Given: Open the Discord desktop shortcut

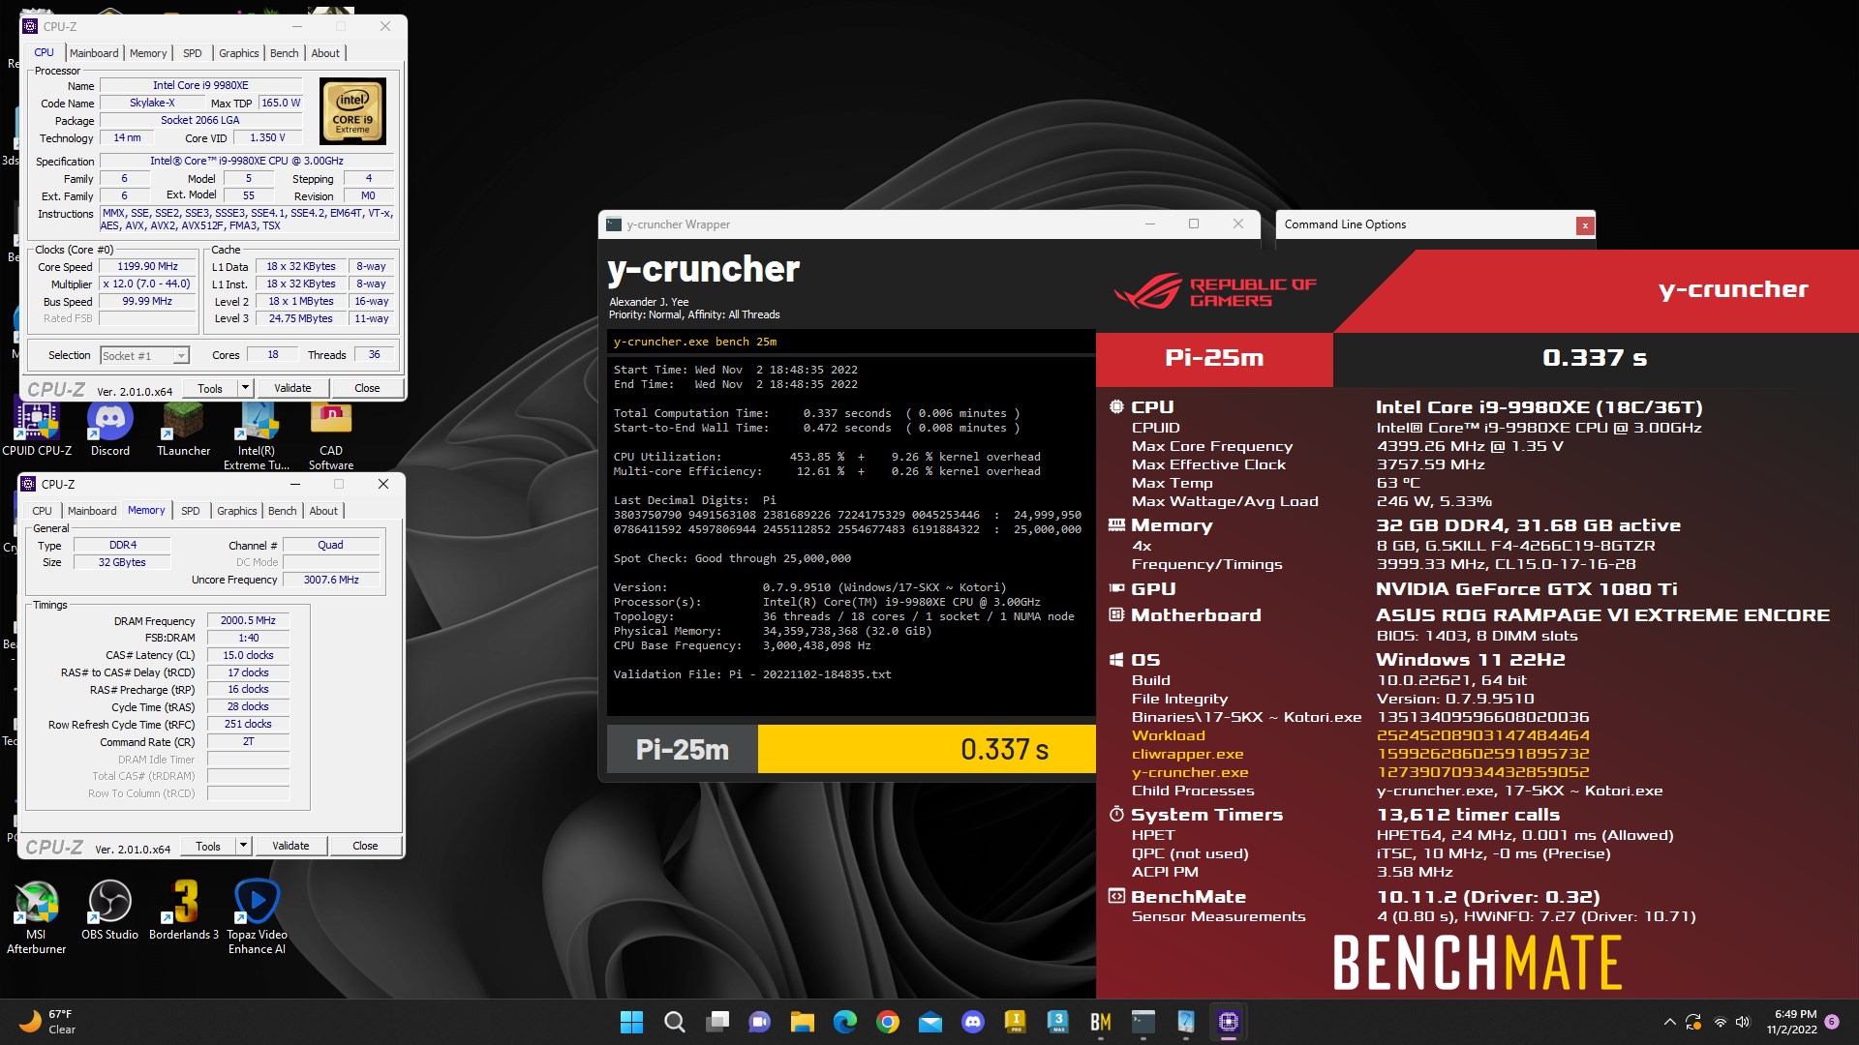Looking at the screenshot, I should tap(110, 428).
